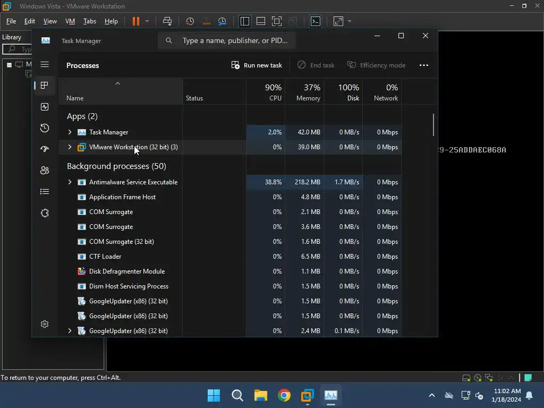The image size is (544, 408).
Task: Open taskbar Search icon
Action: tap(237, 395)
